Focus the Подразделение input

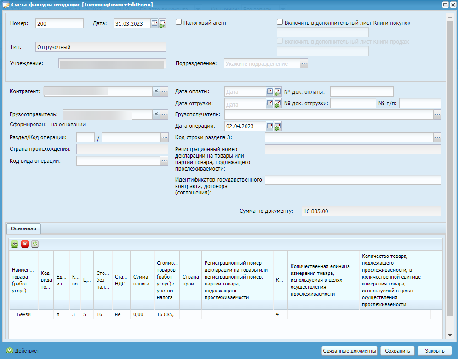click(262, 63)
